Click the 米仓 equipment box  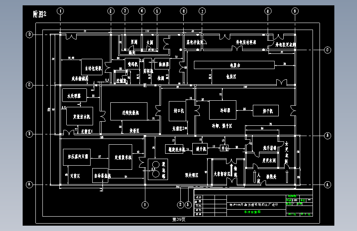[224, 148]
